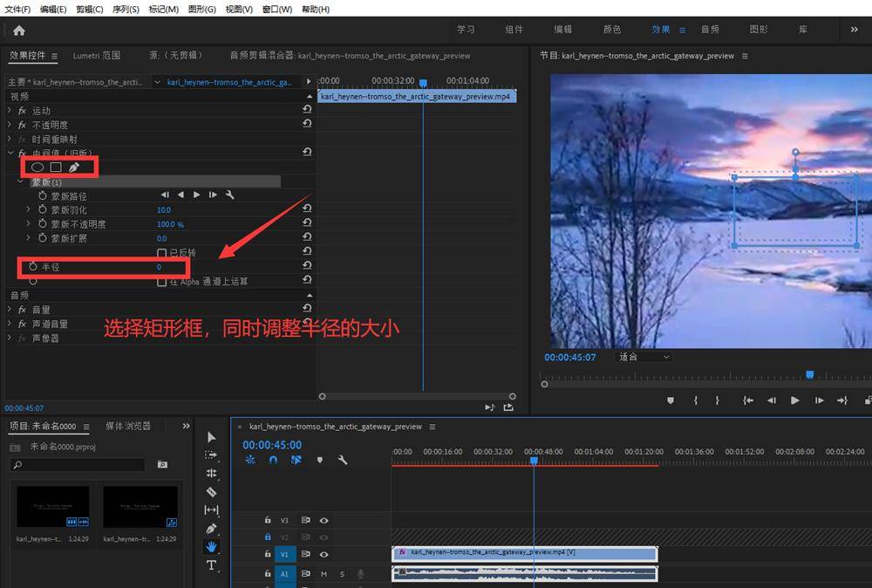Switch to the Audio workspace
The height and width of the screenshot is (588, 872).
[710, 30]
